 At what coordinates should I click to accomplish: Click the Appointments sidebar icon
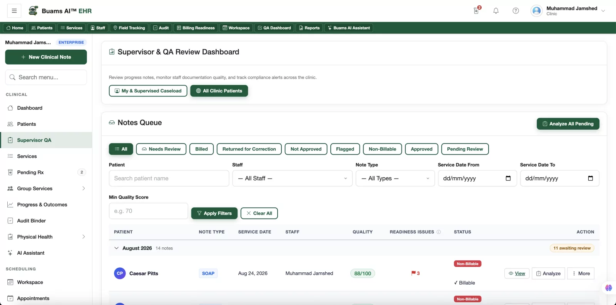10,298
